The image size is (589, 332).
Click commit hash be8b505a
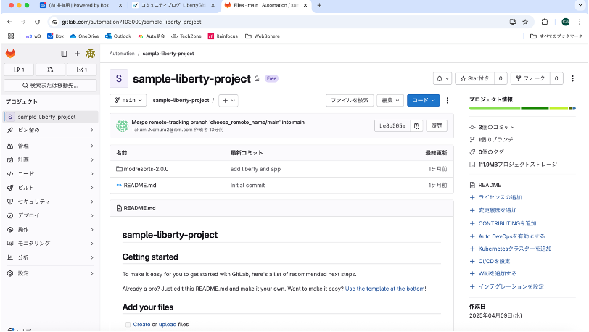(x=392, y=126)
